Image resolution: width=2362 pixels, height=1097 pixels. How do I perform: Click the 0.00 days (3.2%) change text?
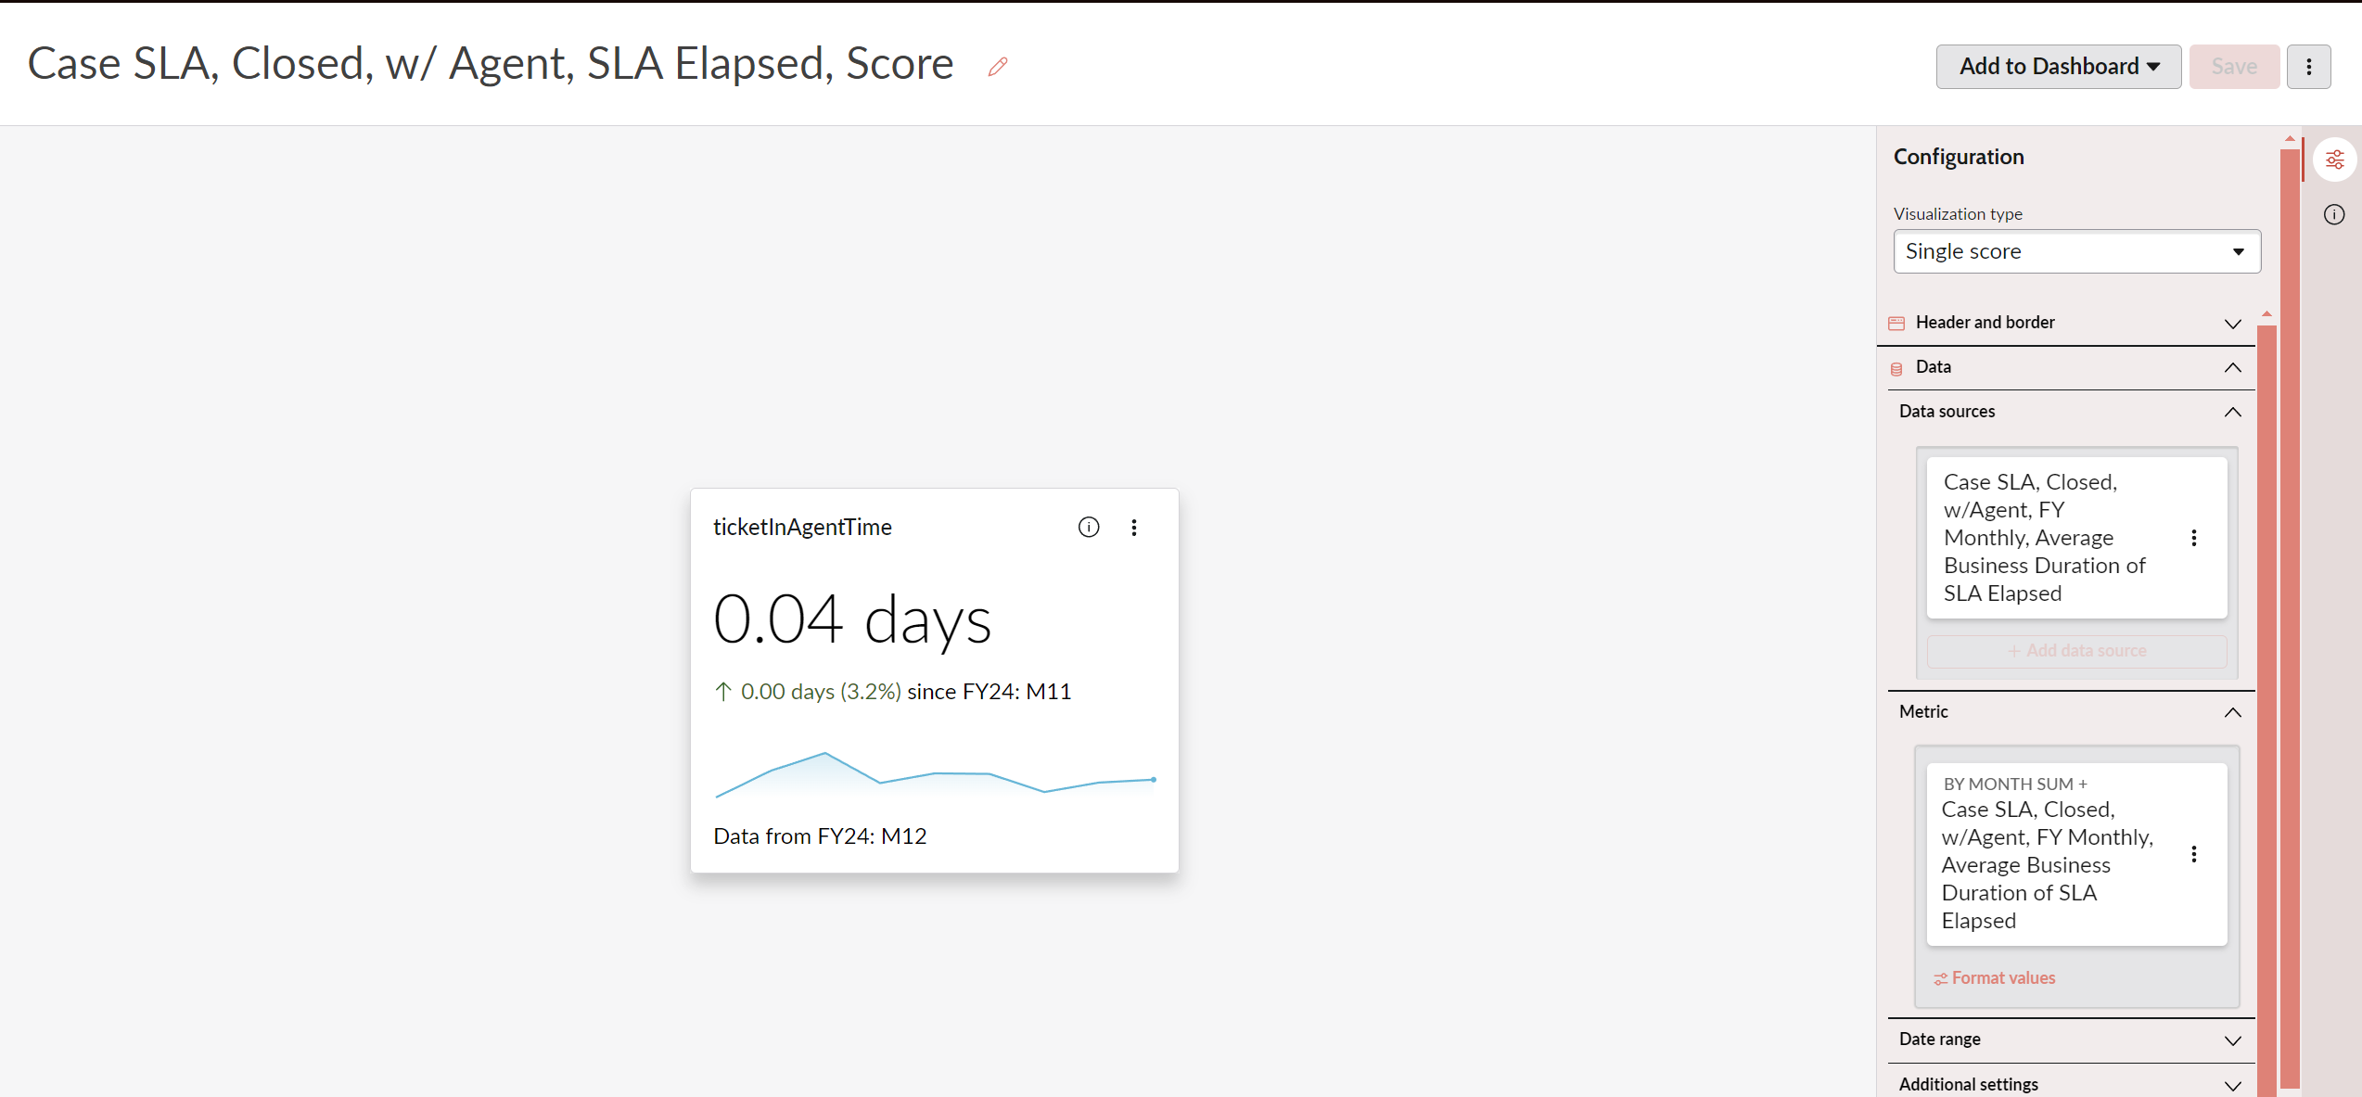click(x=821, y=692)
